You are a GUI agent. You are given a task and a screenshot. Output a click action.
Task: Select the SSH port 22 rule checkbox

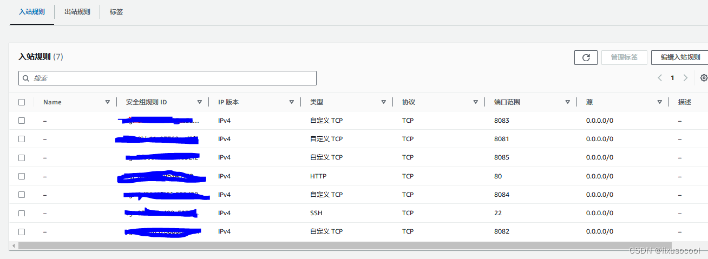(22, 213)
